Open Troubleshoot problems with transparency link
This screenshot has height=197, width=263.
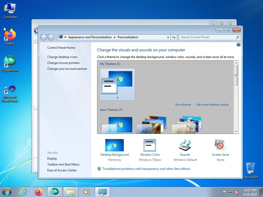146,169
